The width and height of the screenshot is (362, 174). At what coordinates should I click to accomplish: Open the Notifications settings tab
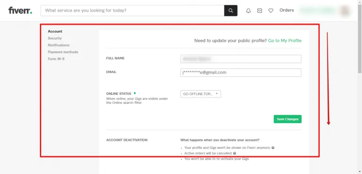click(58, 45)
